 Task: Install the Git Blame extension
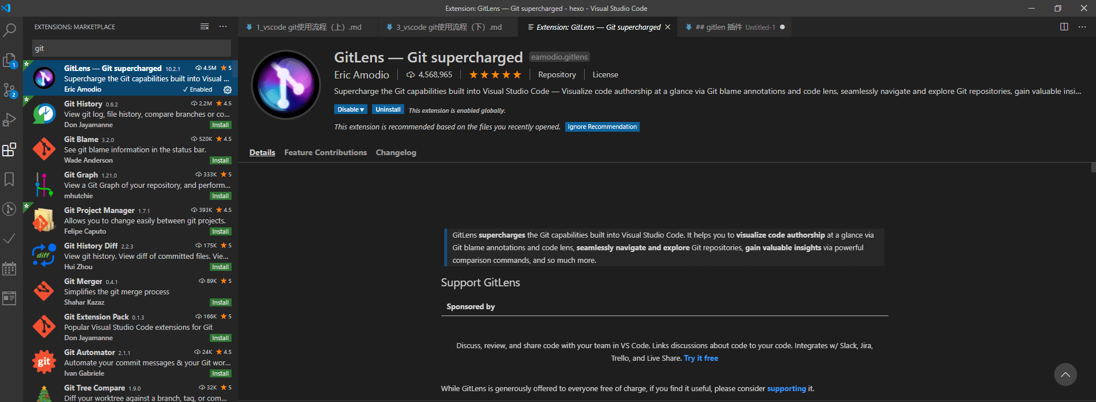coord(220,160)
